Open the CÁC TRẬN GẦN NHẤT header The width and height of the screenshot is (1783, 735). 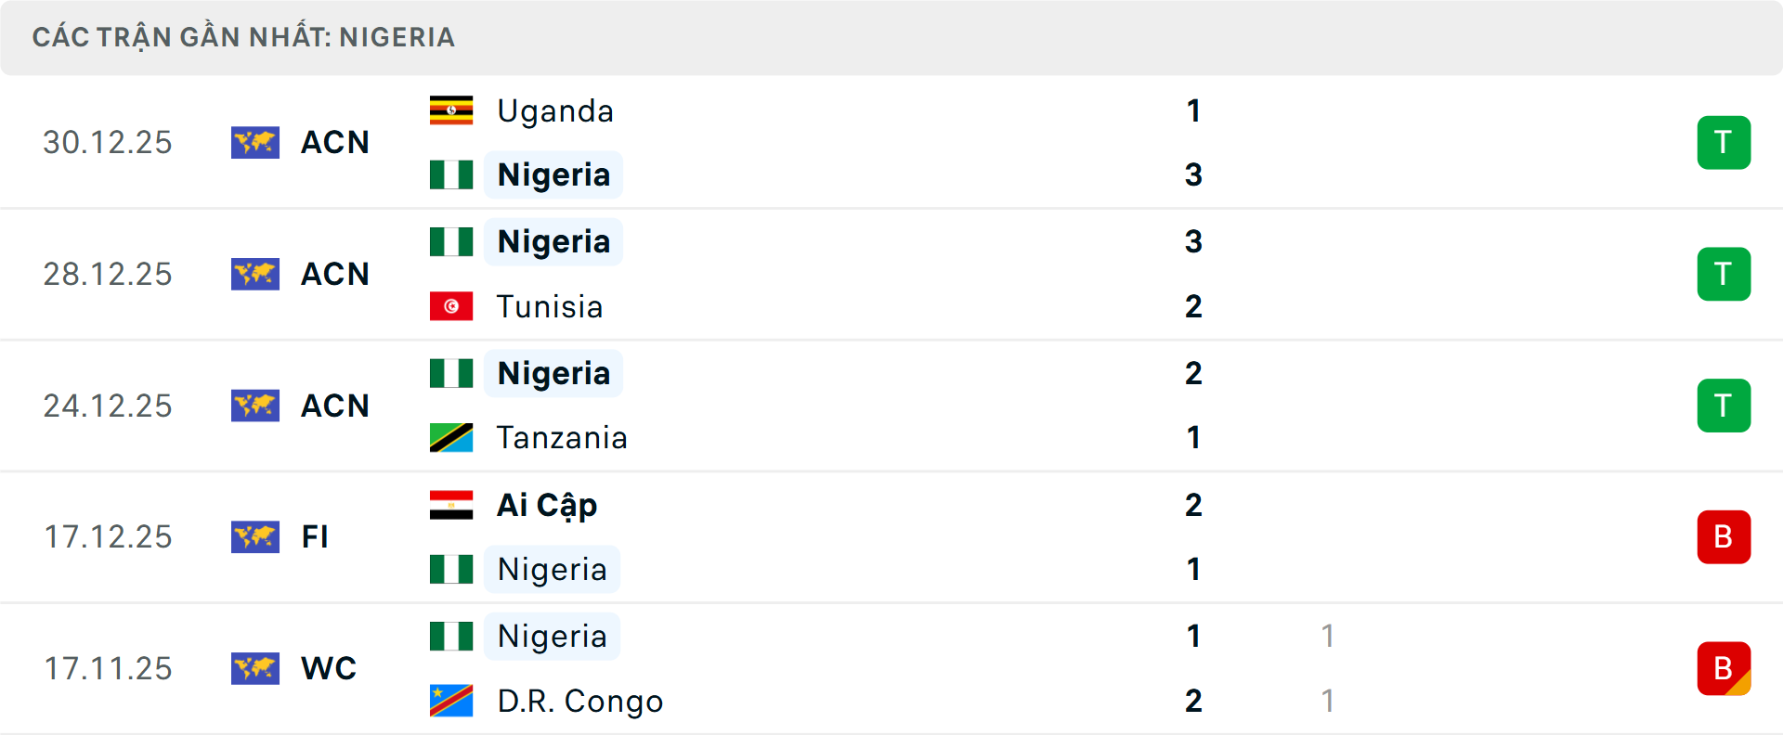pyautogui.click(x=244, y=37)
